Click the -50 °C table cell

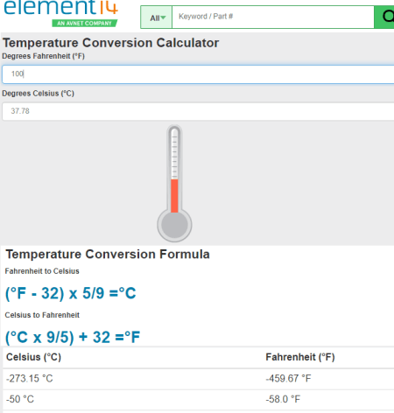pyautogui.click(x=20, y=399)
